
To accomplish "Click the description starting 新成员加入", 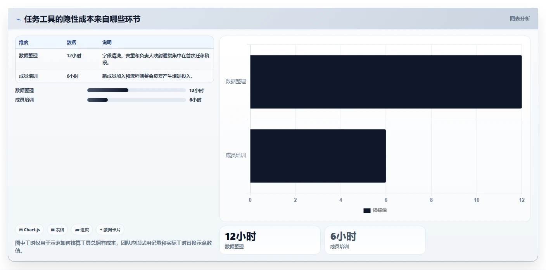I will coord(148,76).
